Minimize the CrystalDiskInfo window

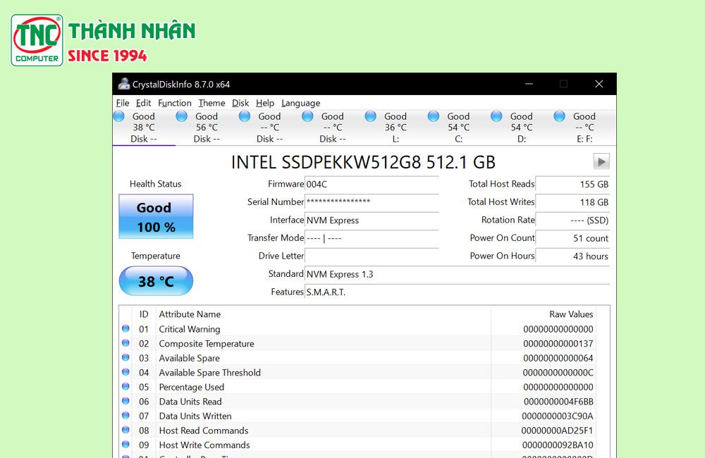pyautogui.click(x=529, y=84)
